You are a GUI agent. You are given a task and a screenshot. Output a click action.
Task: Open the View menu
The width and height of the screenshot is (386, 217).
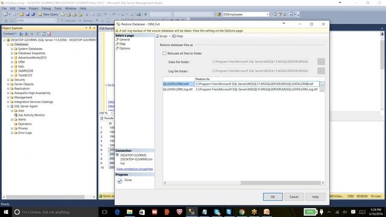22,8
